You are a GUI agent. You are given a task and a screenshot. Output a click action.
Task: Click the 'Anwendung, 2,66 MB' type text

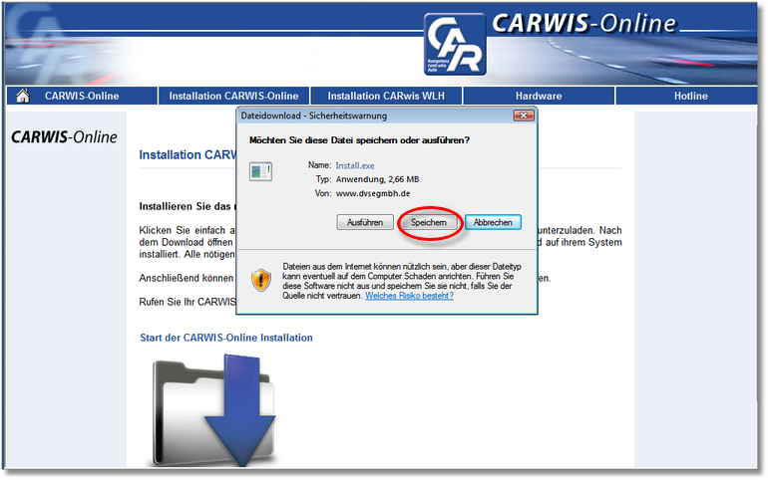[377, 179]
